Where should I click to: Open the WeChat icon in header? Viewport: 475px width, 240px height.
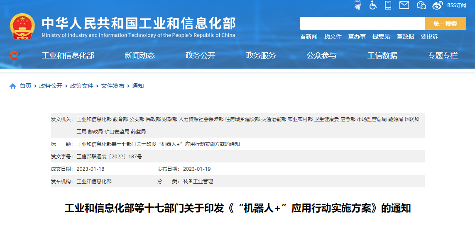421,5
